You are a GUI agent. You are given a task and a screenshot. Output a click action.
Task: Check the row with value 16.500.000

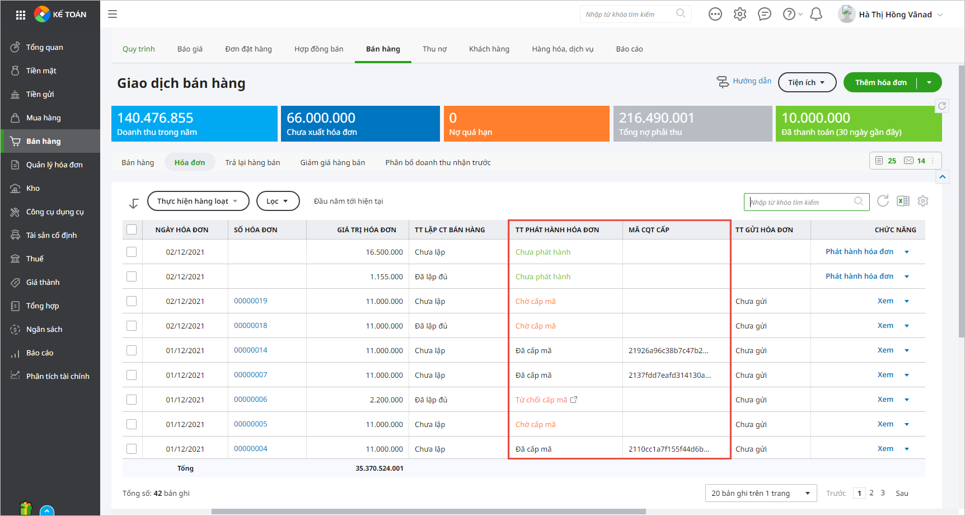point(132,252)
